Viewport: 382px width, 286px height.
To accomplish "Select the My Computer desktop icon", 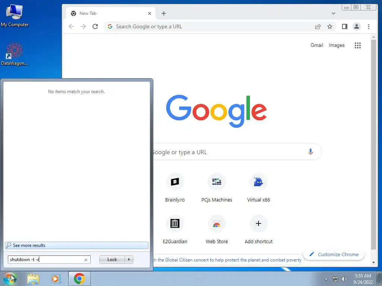I will point(15,16).
